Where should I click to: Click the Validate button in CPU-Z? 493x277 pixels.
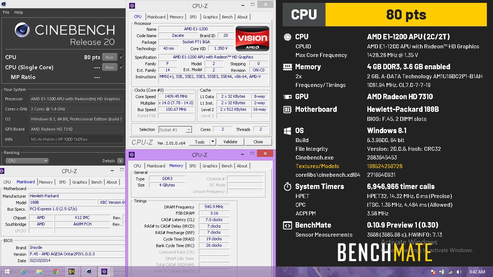[x=230, y=142]
